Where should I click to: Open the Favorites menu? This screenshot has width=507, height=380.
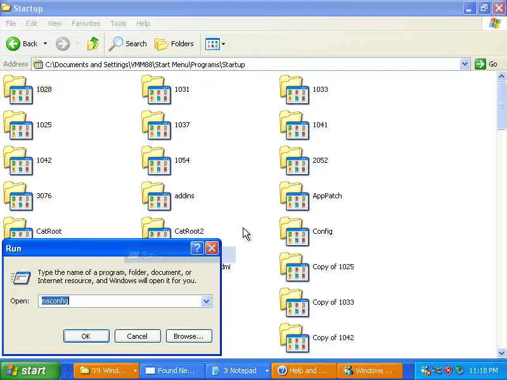tap(86, 23)
